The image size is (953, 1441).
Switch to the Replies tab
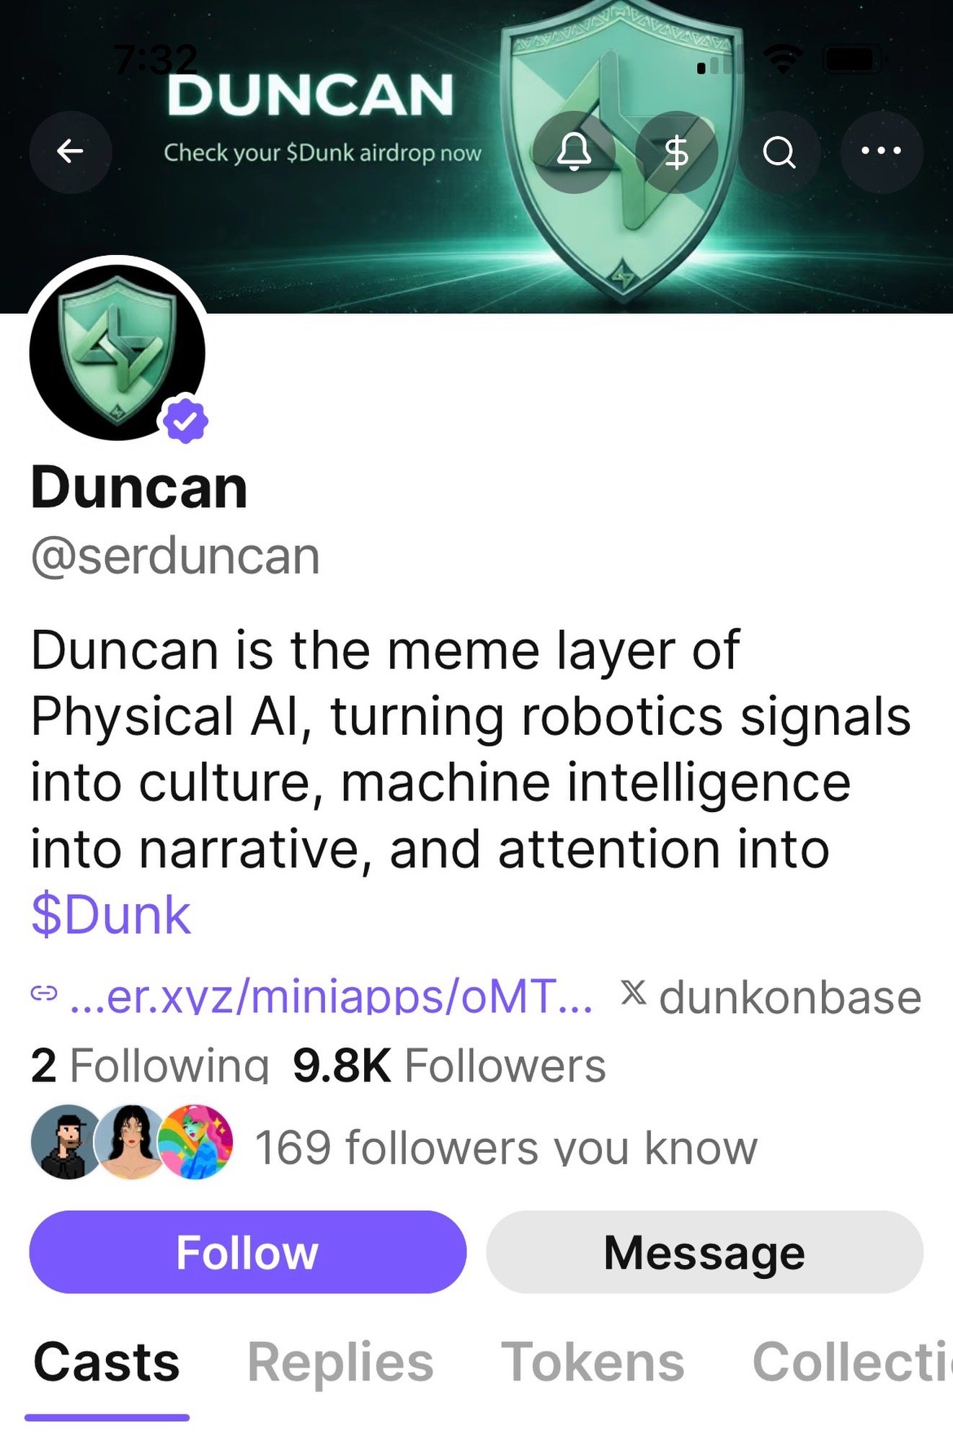340,1362
